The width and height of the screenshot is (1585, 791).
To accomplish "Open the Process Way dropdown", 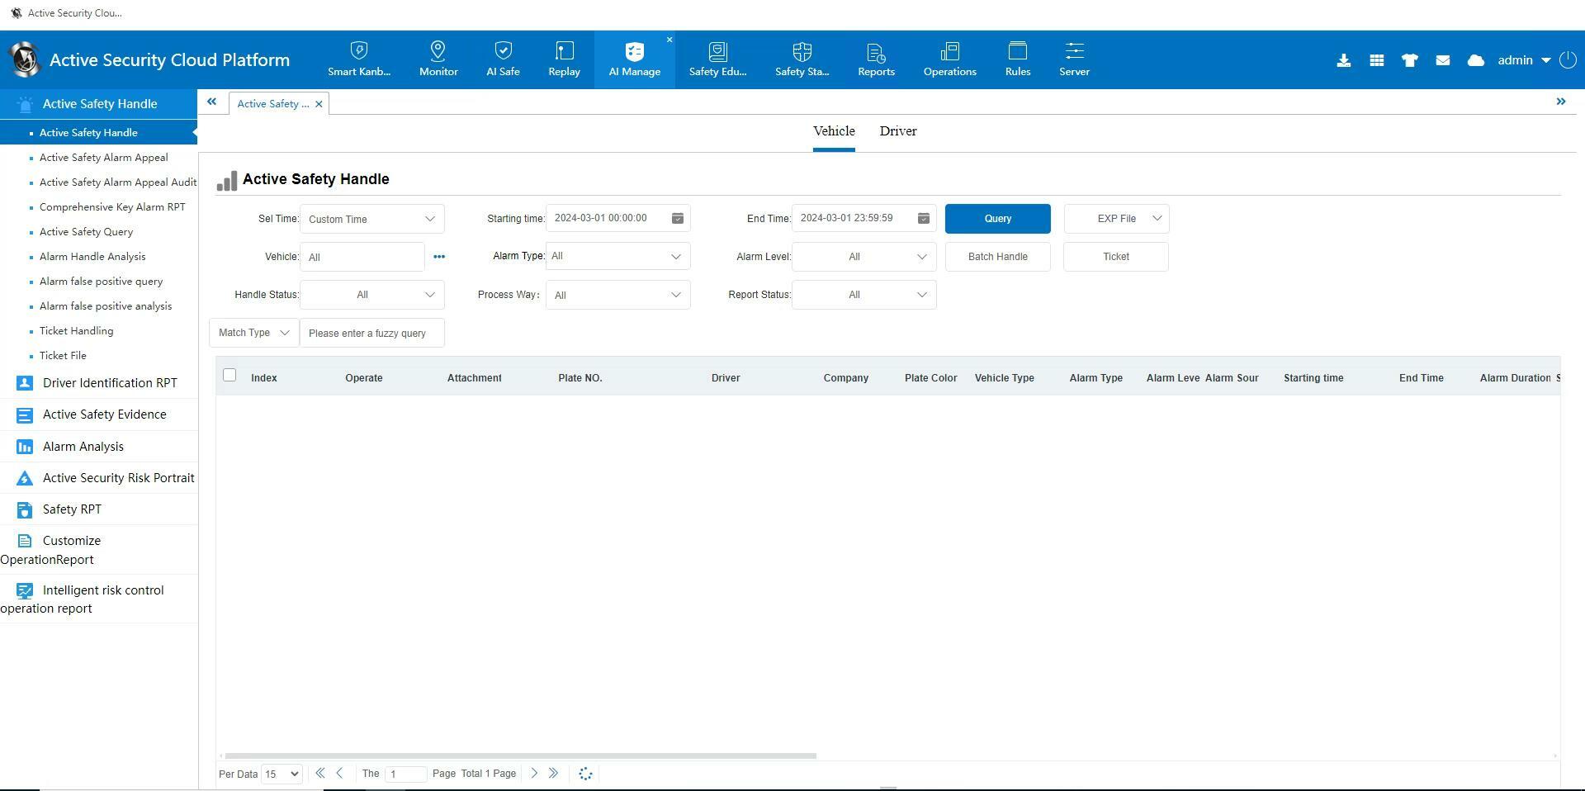I will point(617,295).
